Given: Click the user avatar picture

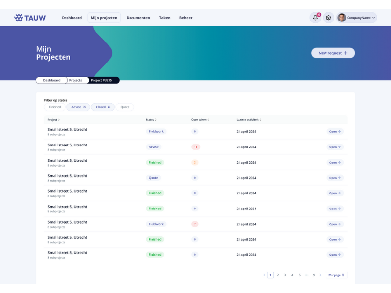Looking at the screenshot, I should pyautogui.click(x=342, y=18).
